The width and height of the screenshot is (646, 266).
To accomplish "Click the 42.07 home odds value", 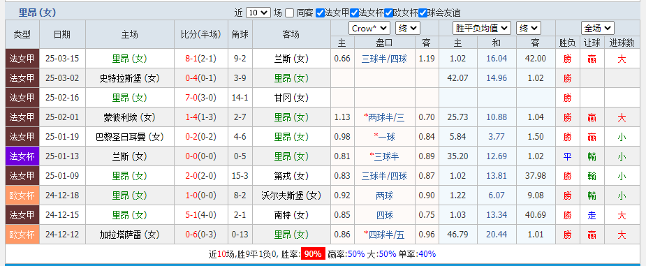I will pyautogui.click(x=458, y=78).
